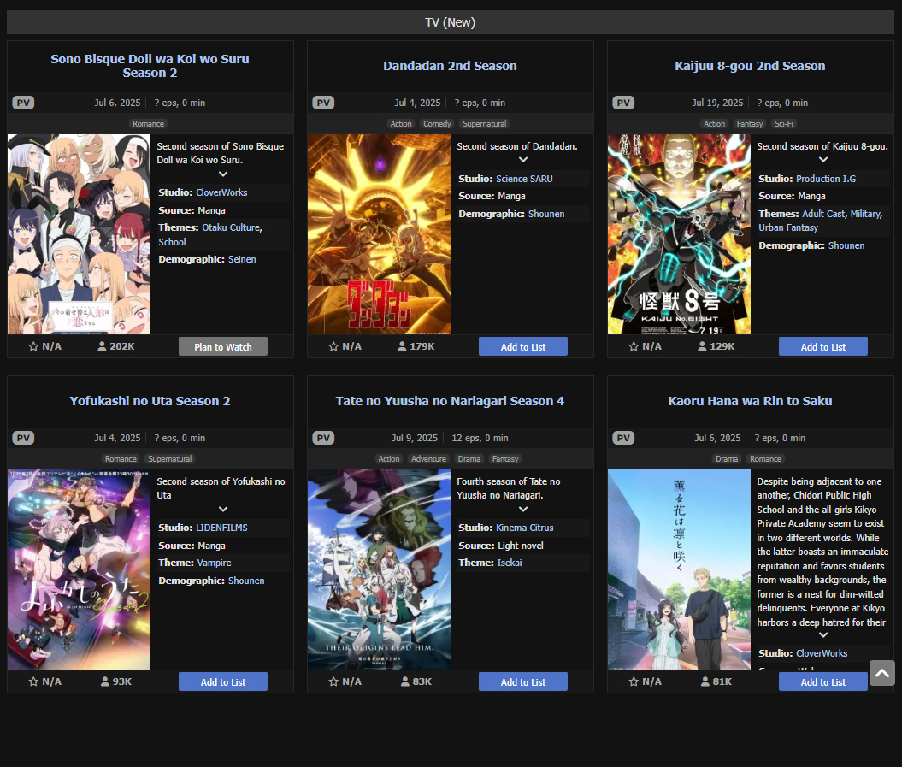
Task: Select the Romance genre tag on Sono Bisque Doll
Action: pos(149,124)
